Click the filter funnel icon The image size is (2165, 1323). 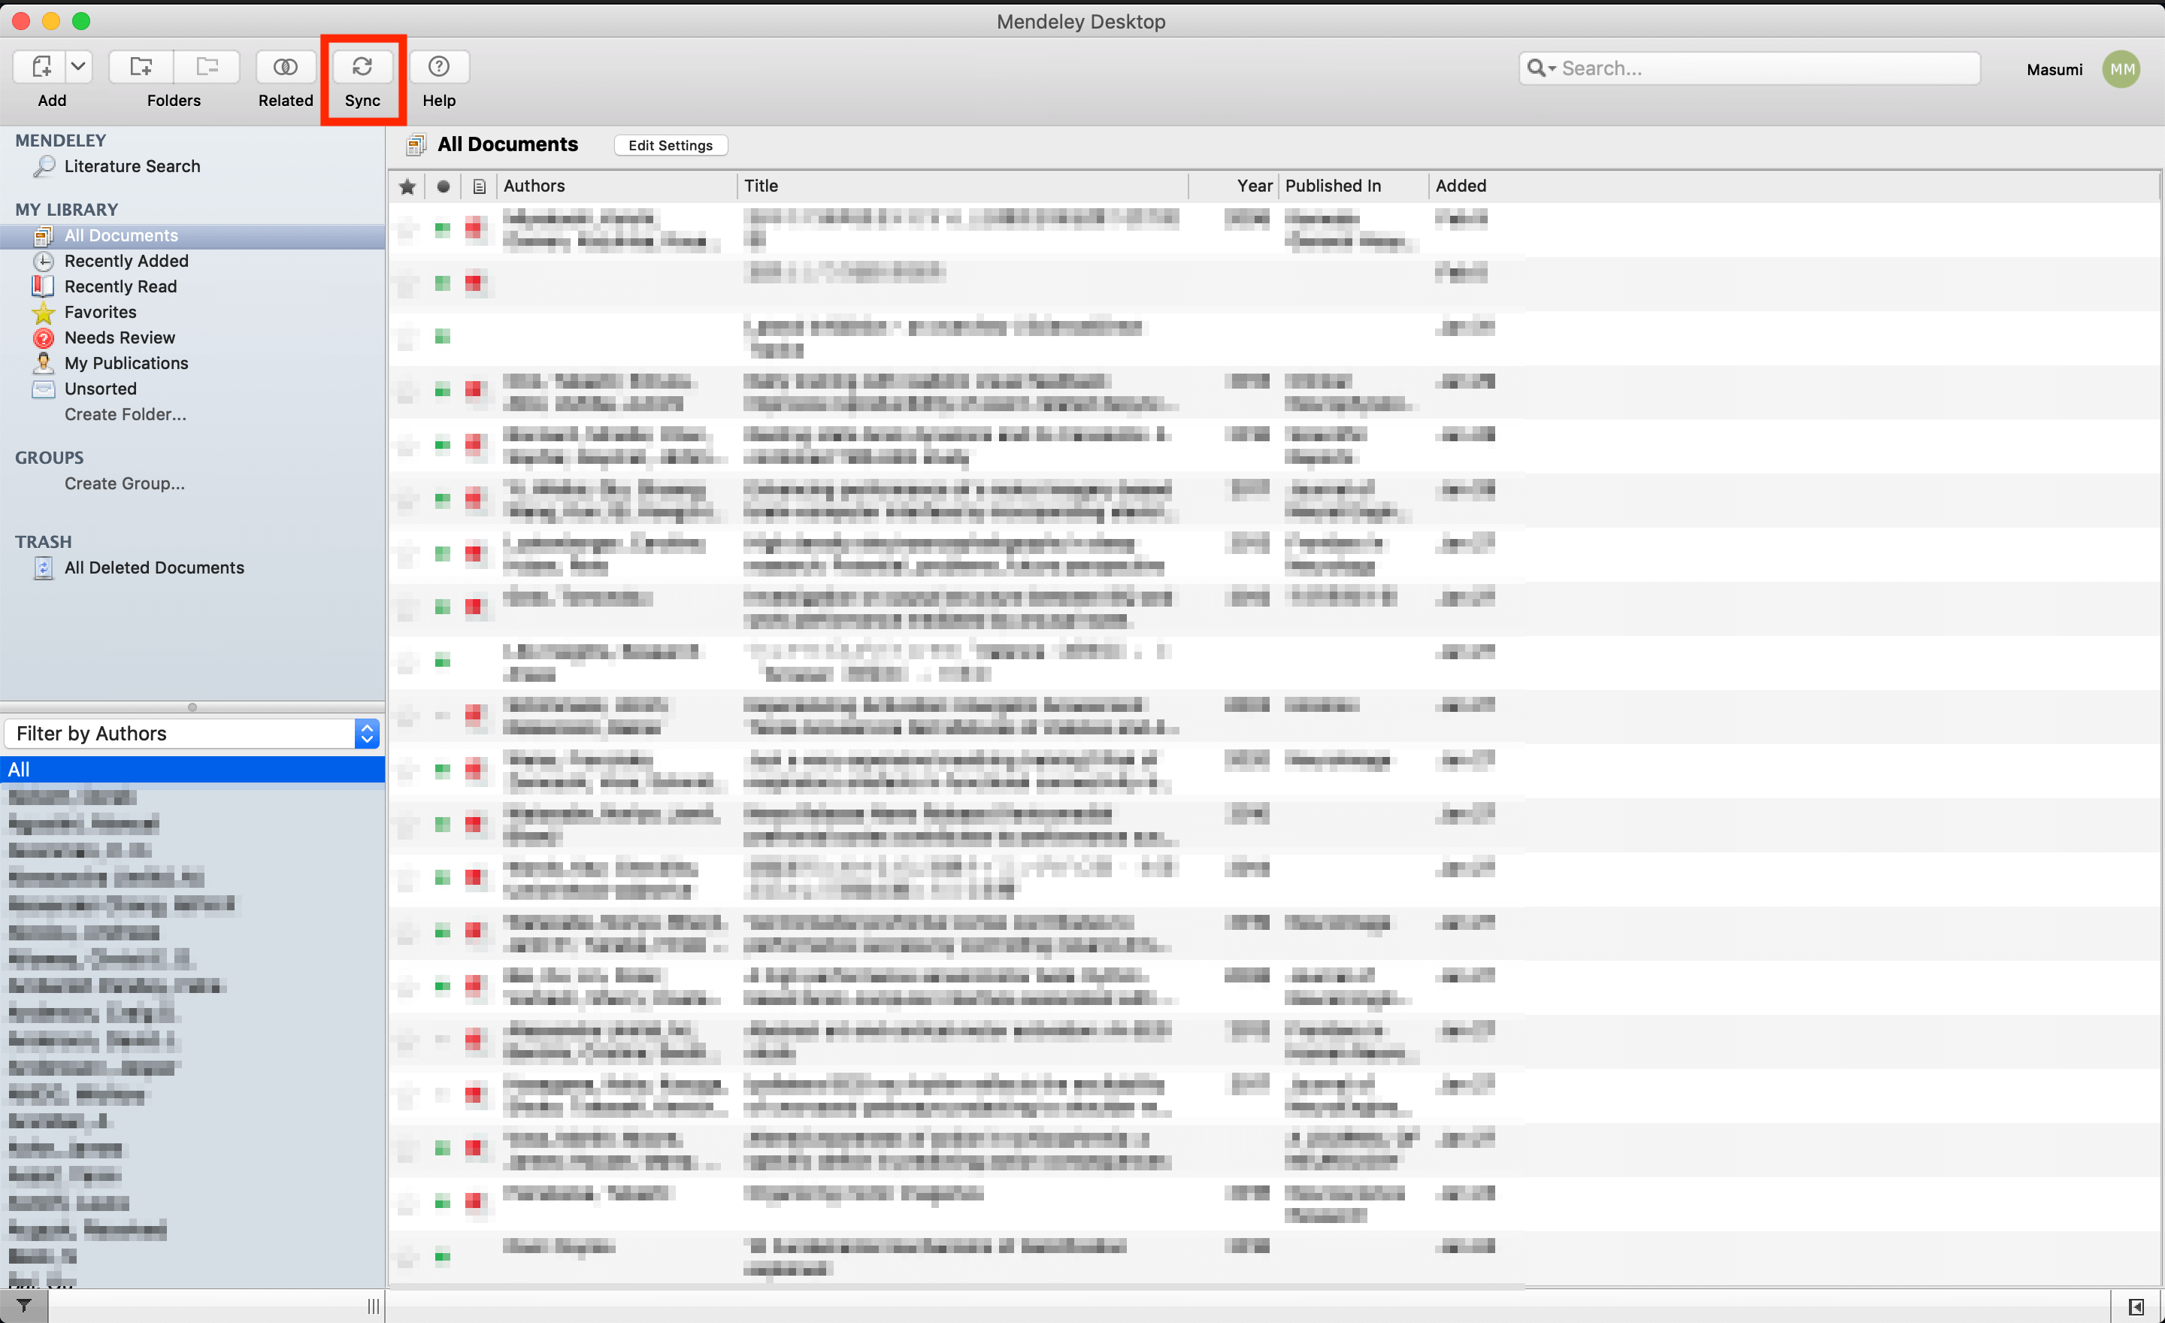pyautogui.click(x=24, y=1306)
